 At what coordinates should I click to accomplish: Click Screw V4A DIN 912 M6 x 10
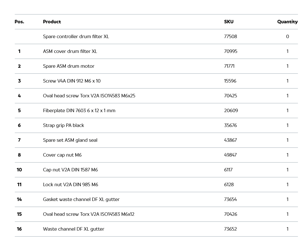coord(72,81)
